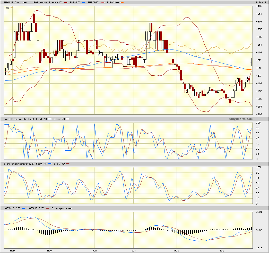
Task: Click the SMA(80) legend label
Action: pyautogui.click(x=75, y=3)
